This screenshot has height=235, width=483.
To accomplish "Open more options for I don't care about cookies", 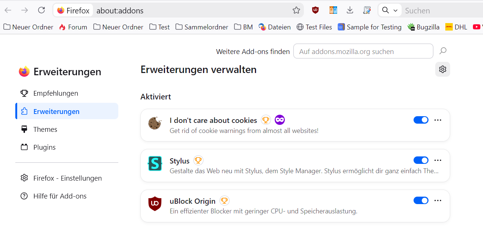I will pyautogui.click(x=438, y=120).
